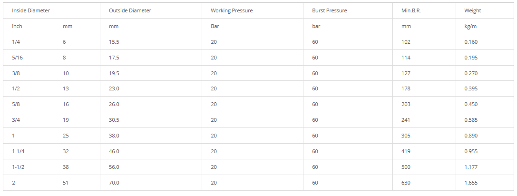Click the Outside Diameter column header
Image resolution: width=517 pixels, height=196 pixels.
coord(130,10)
